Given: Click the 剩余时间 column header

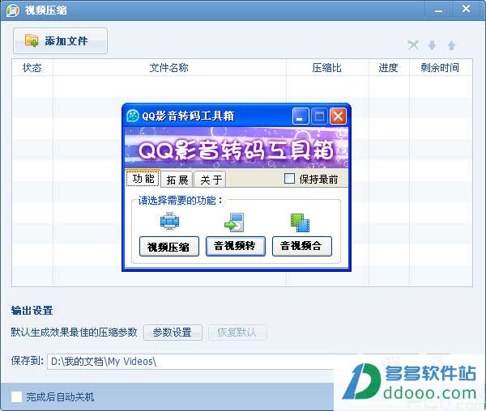Looking at the screenshot, I should [441, 67].
